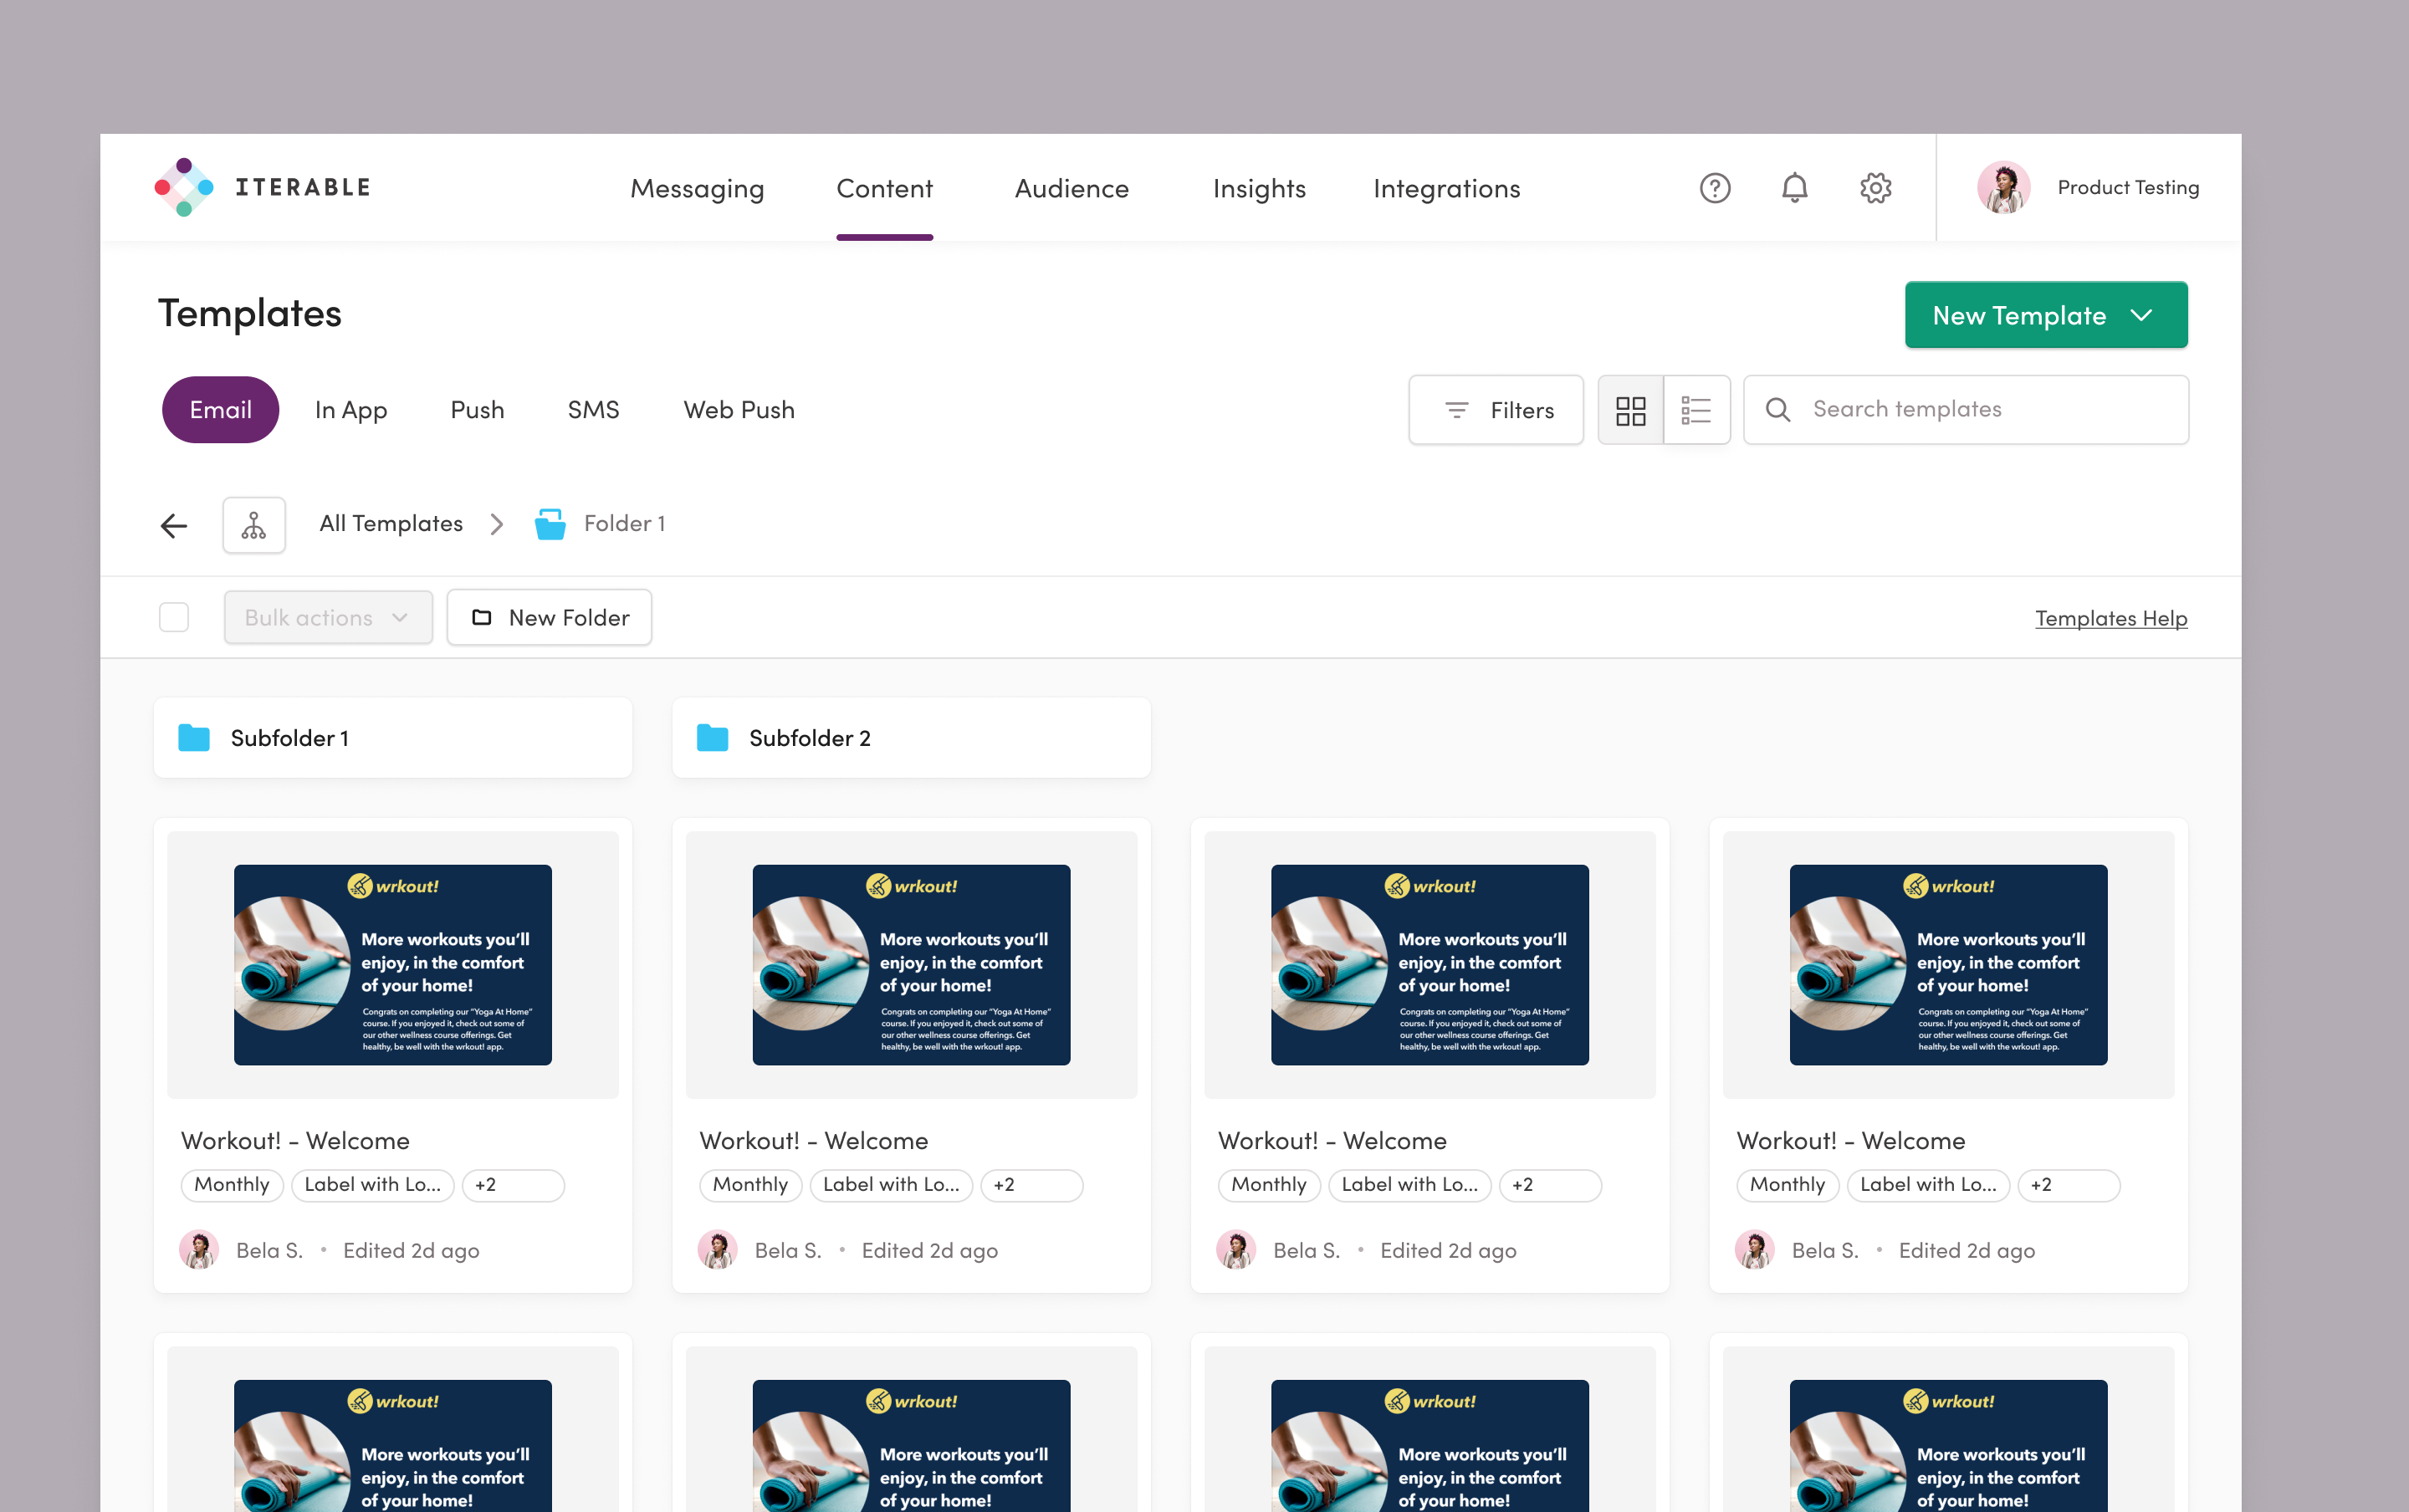
Task: Select the Content menu tab
Action: [885, 186]
